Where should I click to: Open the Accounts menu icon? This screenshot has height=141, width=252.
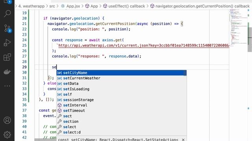pos(7,120)
